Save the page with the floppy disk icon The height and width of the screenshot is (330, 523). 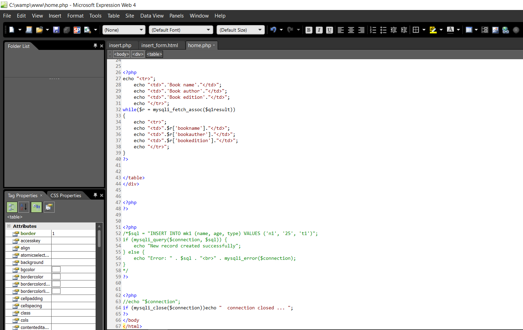click(x=56, y=30)
